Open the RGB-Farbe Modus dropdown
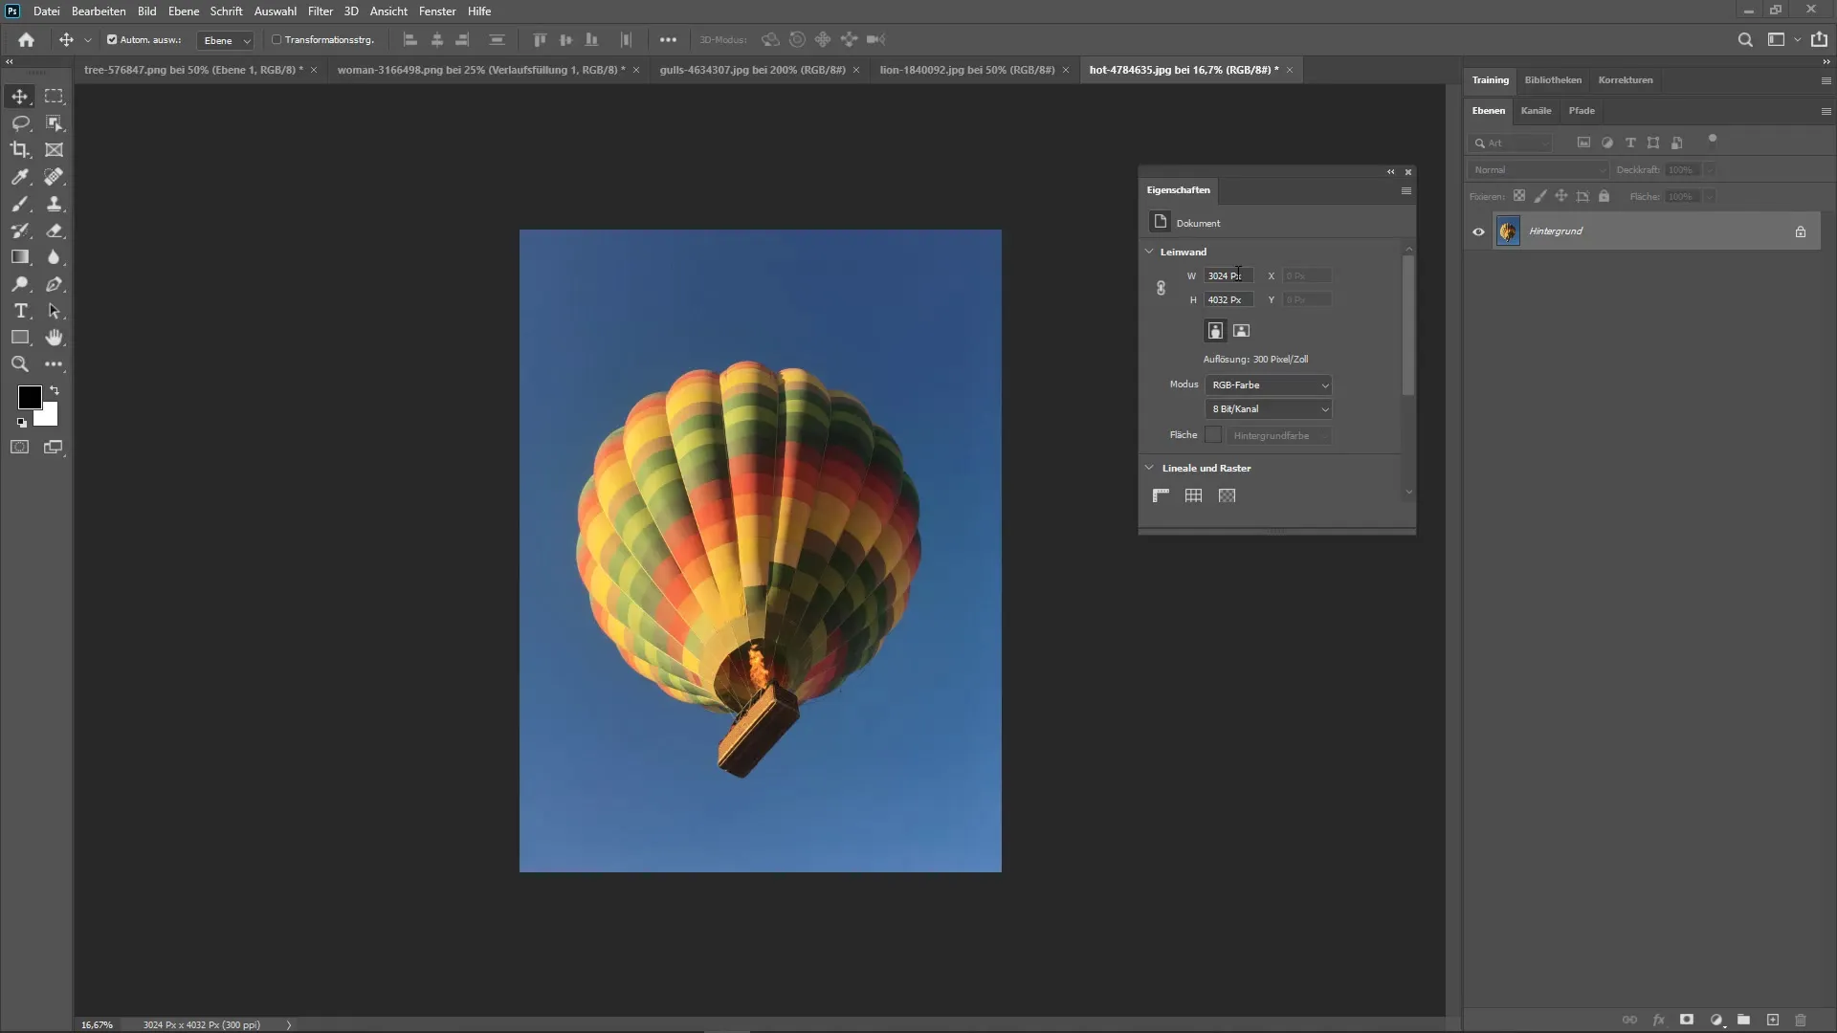 click(x=1268, y=385)
